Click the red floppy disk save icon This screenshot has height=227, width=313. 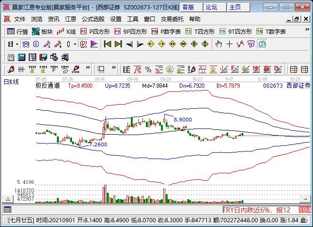43,57
